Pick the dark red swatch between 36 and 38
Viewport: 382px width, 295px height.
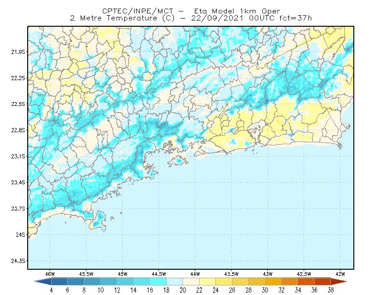tap(323, 282)
